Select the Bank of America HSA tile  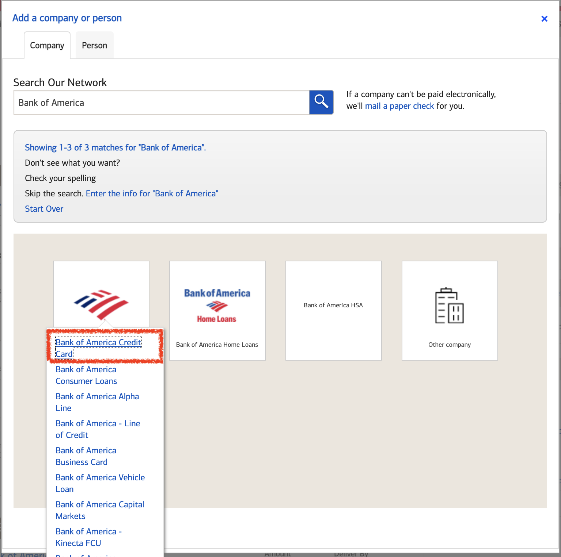click(333, 310)
